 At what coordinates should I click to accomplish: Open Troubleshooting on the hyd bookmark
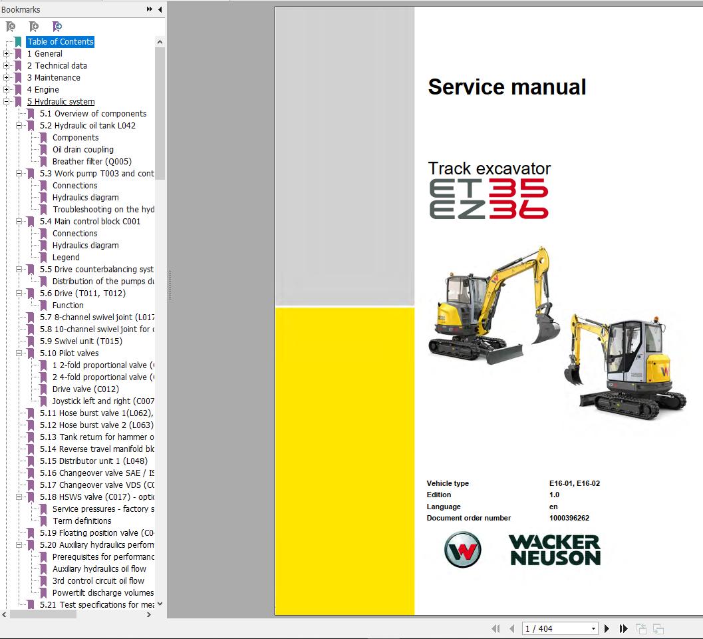pyautogui.click(x=104, y=210)
